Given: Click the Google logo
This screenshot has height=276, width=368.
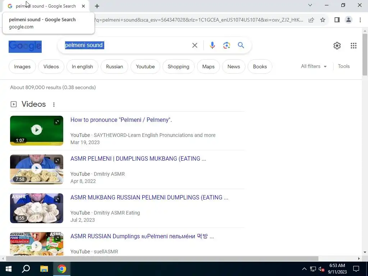Looking at the screenshot, I should click(x=25, y=46).
